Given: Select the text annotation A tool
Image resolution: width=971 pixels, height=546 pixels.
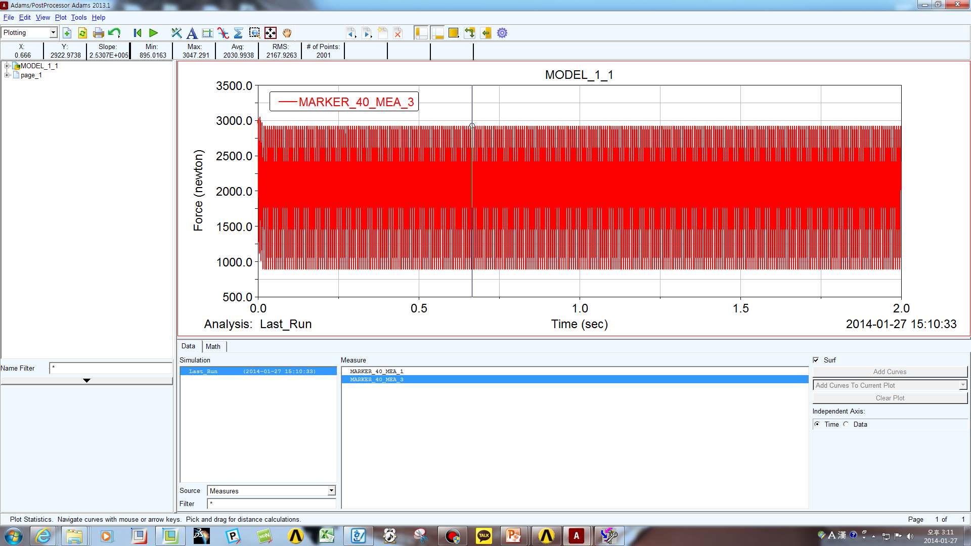Looking at the screenshot, I should [x=192, y=33].
